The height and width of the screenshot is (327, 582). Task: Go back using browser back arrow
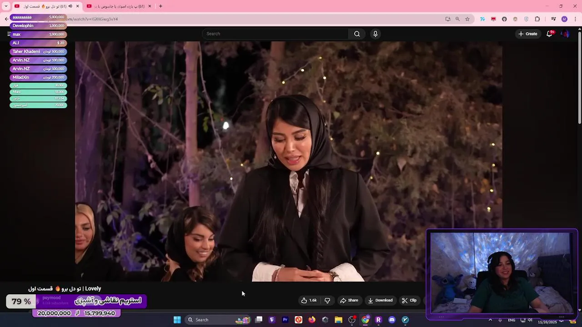click(x=6, y=19)
